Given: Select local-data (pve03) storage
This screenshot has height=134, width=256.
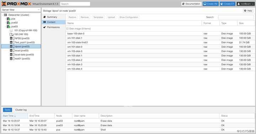Looking at the screenshot, I should point(24,54).
